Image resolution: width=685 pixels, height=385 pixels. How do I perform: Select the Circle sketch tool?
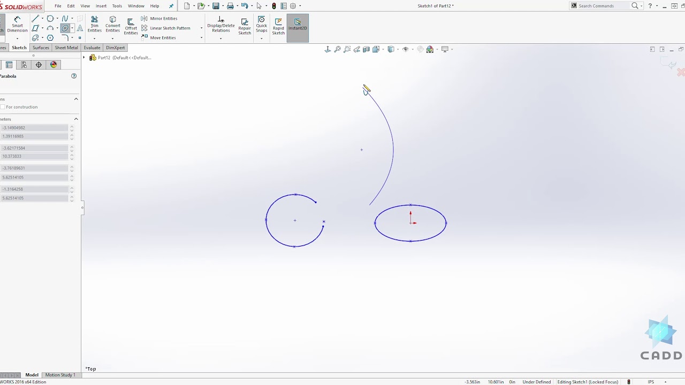pyautogui.click(x=50, y=19)
